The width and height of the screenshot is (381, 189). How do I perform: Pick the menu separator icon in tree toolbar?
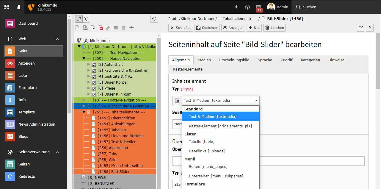[x=131, y=28]
